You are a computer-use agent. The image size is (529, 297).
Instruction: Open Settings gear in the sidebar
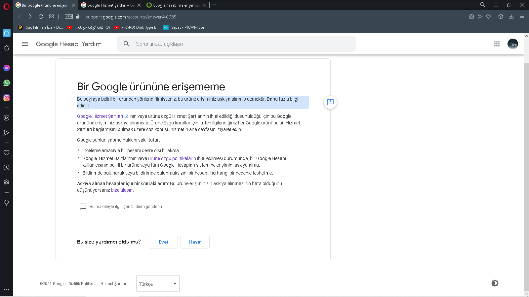coord(6,182)
